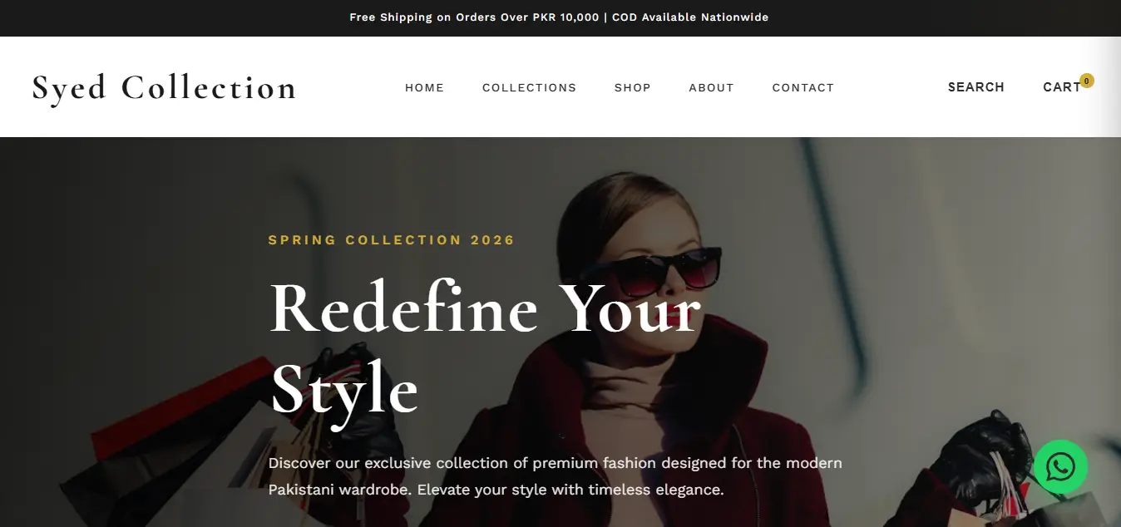Click the green WhatsApp floating button
Viewport: 1121px width, 527px height.
[1061, 467]
